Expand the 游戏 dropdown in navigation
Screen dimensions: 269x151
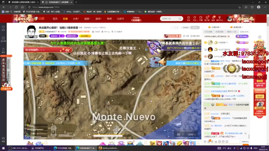(99, 19)
